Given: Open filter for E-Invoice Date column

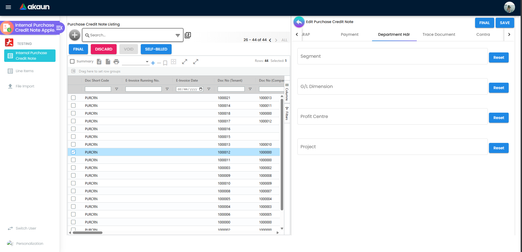Looking at the screenshot, I should tap(209, 89).
